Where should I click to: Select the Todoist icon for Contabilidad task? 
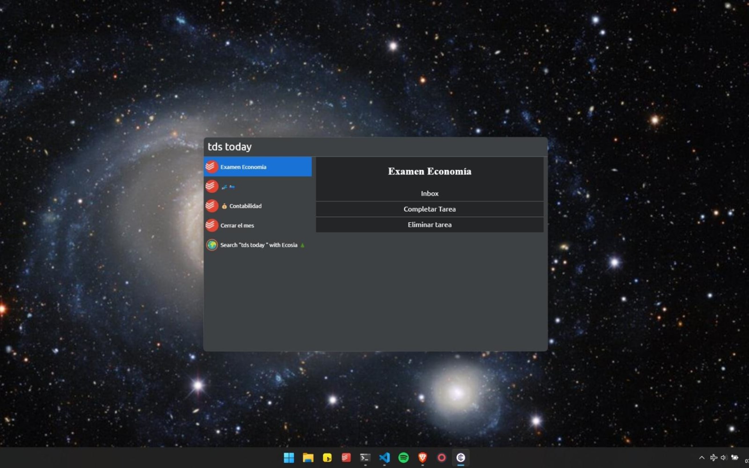[x=211, y=205]
